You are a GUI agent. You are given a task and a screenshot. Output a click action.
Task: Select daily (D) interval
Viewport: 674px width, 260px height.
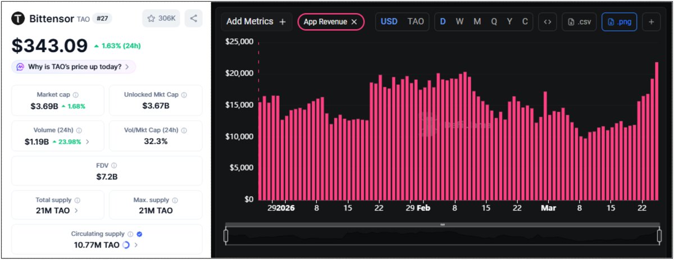[443, 22]
